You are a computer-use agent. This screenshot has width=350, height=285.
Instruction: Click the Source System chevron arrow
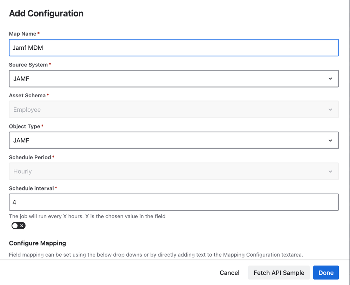coord(330,79)
